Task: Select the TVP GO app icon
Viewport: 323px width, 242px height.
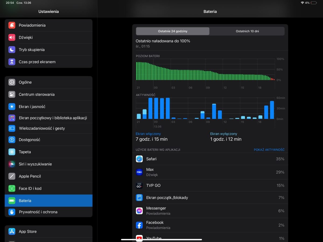Action: pyautogui.click(x=139, y=186)
